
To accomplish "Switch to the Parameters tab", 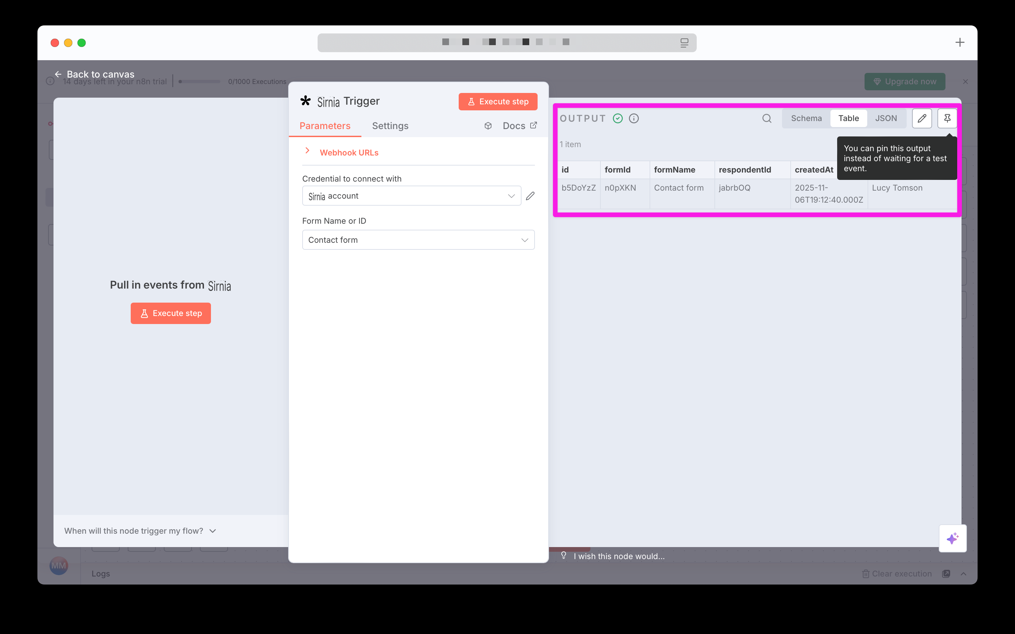I will pyautogui.click(x=325, y=126).
